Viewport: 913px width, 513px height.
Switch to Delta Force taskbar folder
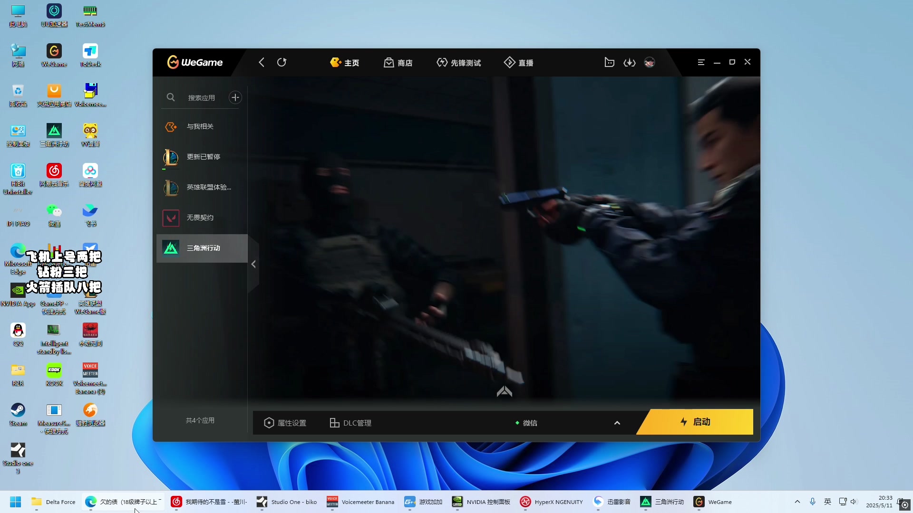pyautogui.click(x=53, y=502)
